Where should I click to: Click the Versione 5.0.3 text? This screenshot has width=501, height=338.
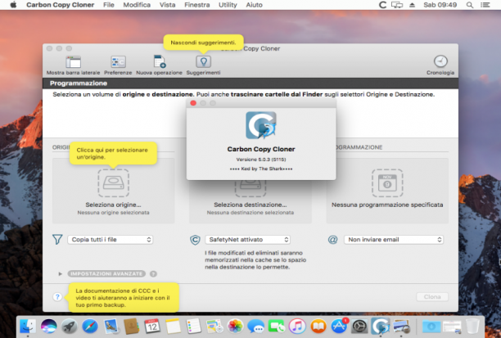(x=261, y=160)
